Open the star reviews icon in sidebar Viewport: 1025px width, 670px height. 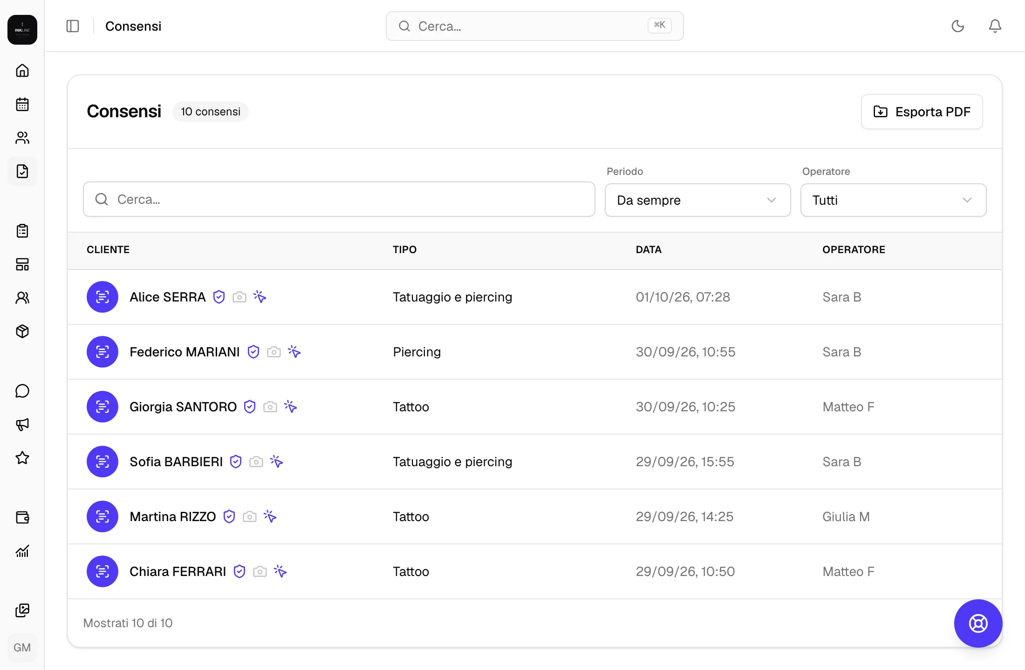tap(22, 458)
